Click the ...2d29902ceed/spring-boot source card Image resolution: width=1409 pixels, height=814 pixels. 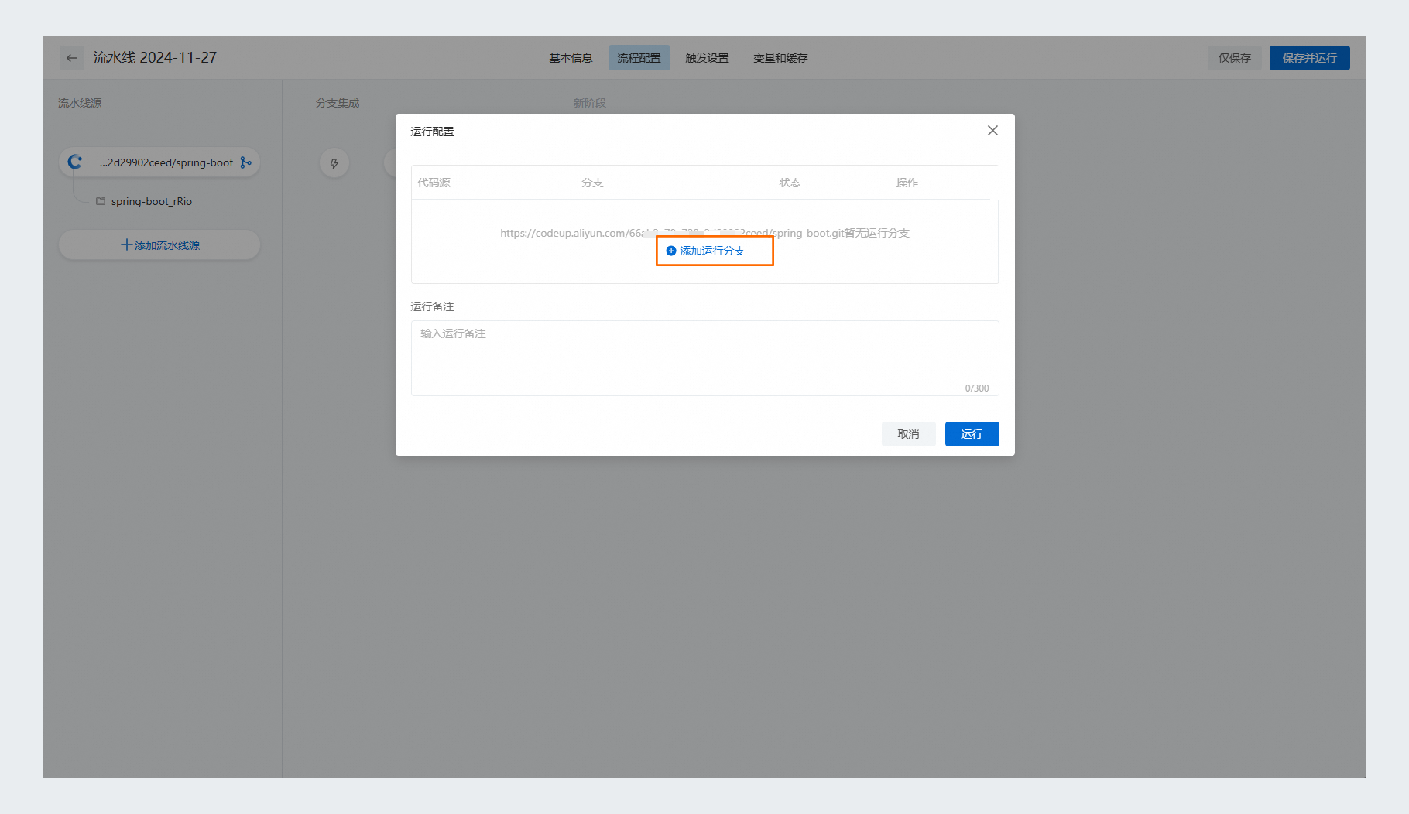(x=159, y=162)
